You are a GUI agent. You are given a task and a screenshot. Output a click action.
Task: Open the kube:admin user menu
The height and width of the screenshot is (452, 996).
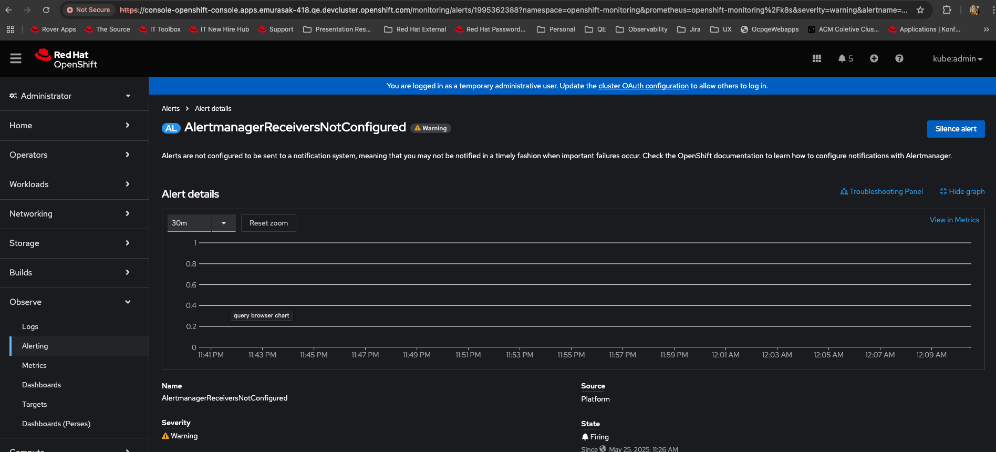pyautogui.click(x=957, y=59)
